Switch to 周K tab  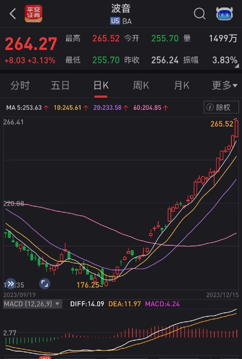[141, 86]
